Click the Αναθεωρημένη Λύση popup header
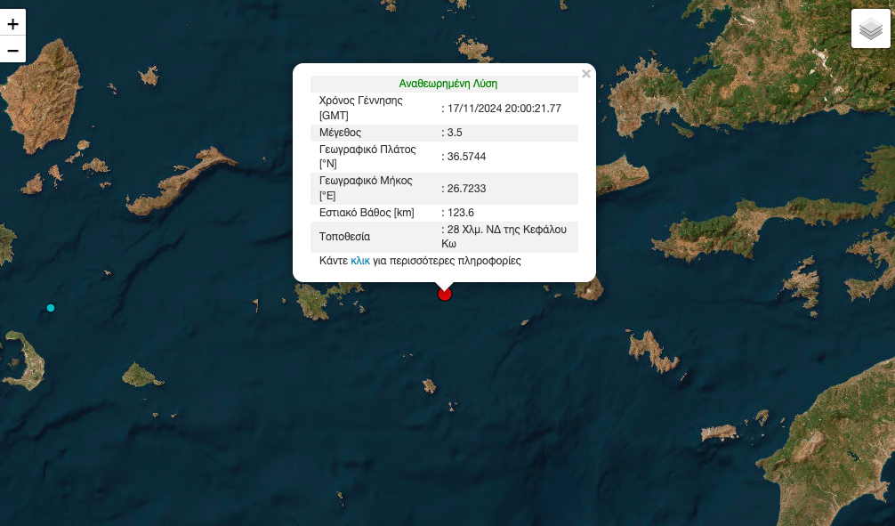The width and height of the screenshot is (895, 526). point(448,84)
